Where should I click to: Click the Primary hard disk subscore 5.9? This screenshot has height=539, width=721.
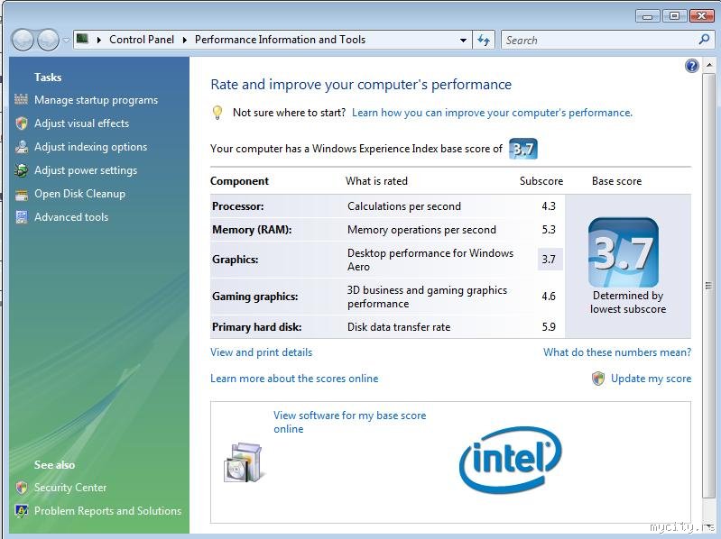[549, 327]
